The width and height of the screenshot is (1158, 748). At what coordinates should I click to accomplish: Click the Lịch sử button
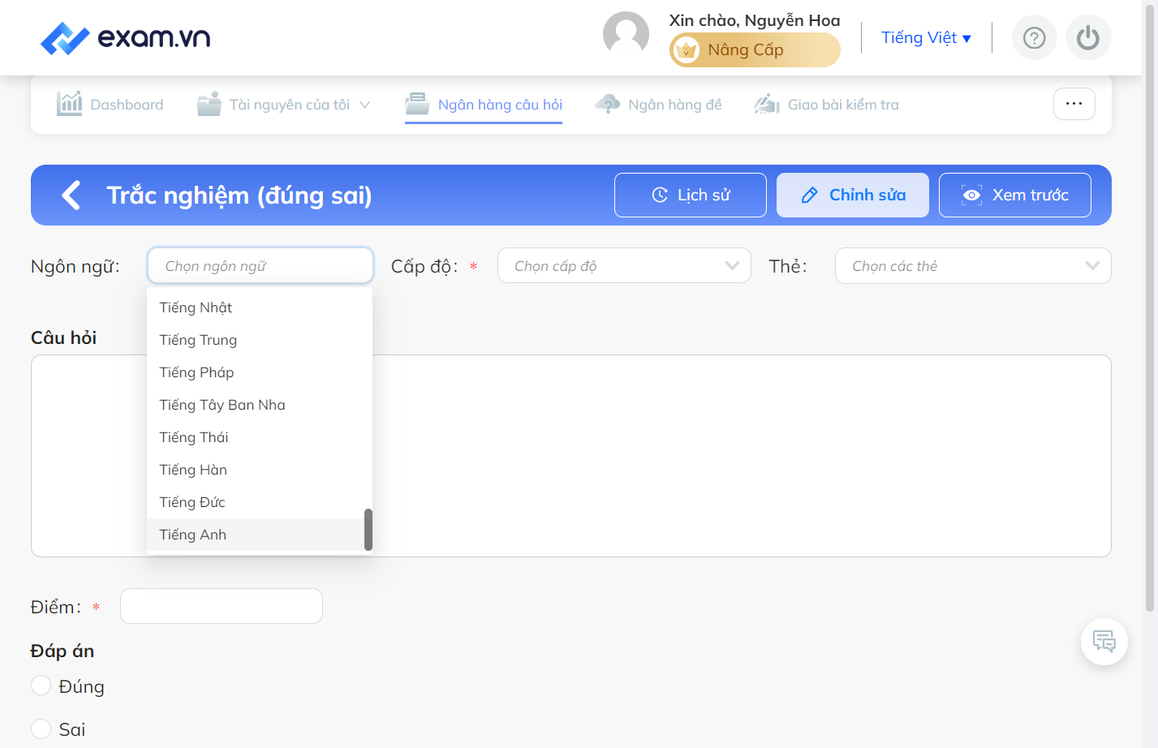[x=691, y=195]
